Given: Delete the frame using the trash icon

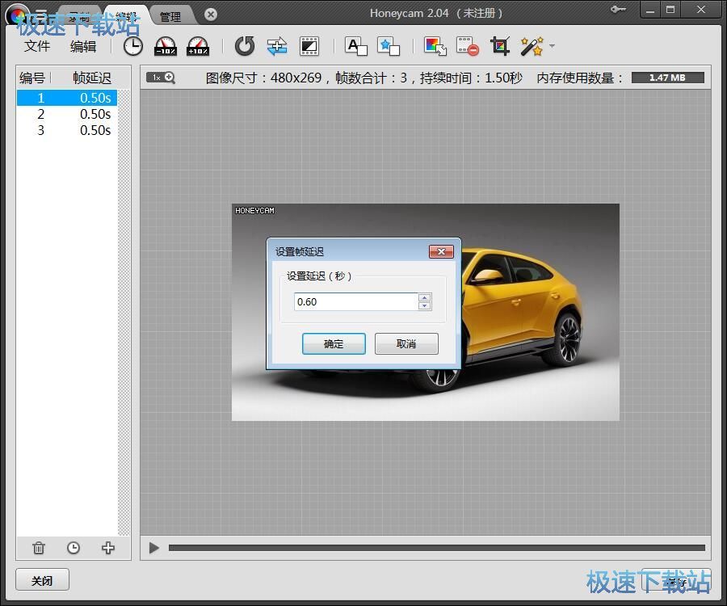Looking at the screenshot, I should pyautogui.click(x=39, y=548).
